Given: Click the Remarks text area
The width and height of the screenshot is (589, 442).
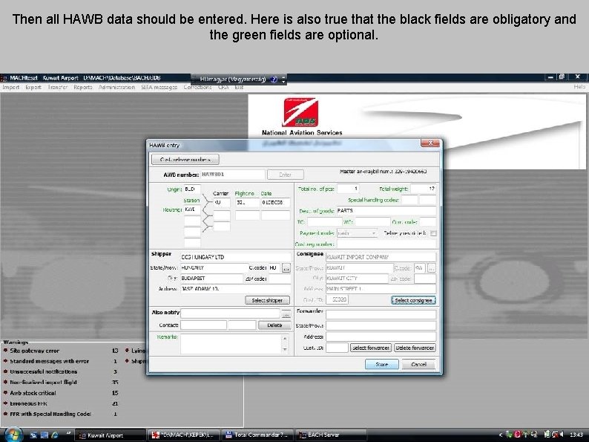Looking at the screenshot, I should [231, 344].
